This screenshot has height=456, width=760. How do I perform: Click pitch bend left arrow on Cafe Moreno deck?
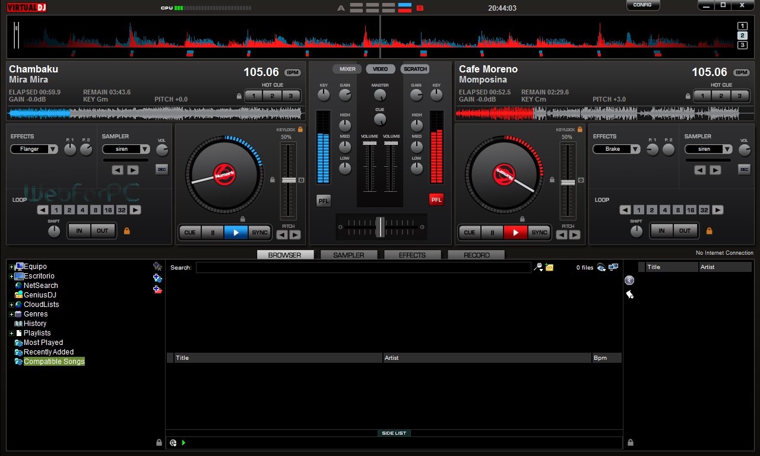pyautogui.click(x=562, y=235)
